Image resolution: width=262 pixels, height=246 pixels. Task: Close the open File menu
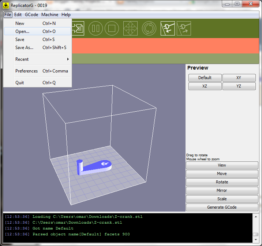pos(8,15)
